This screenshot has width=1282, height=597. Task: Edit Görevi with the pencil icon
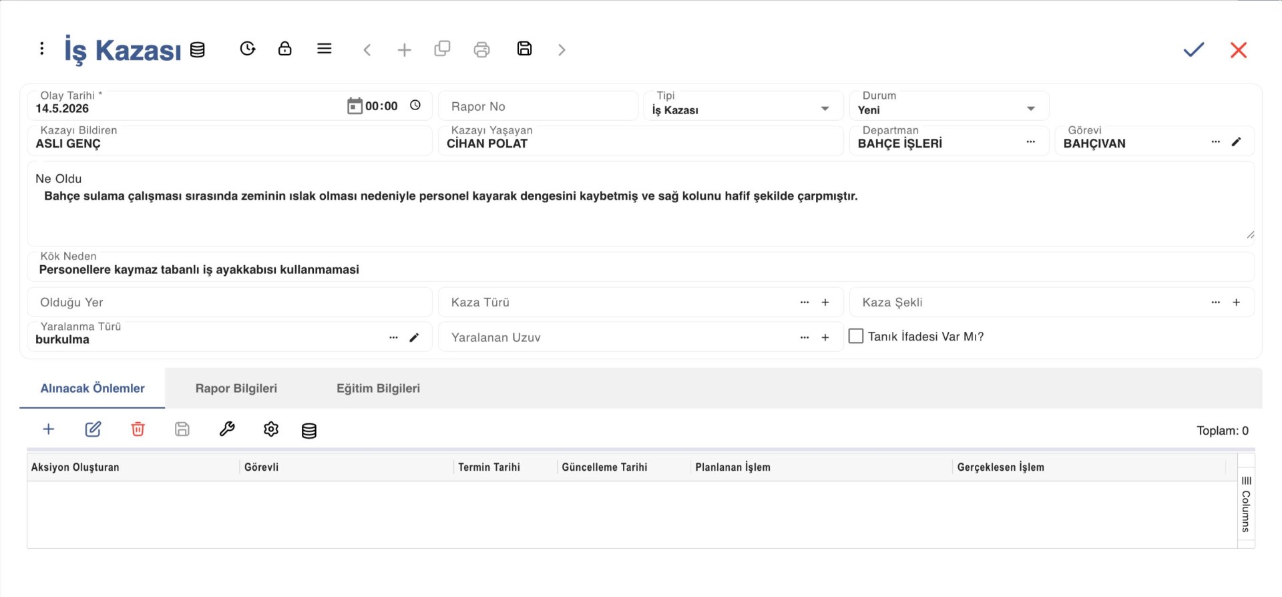(x=1237, y=142)
